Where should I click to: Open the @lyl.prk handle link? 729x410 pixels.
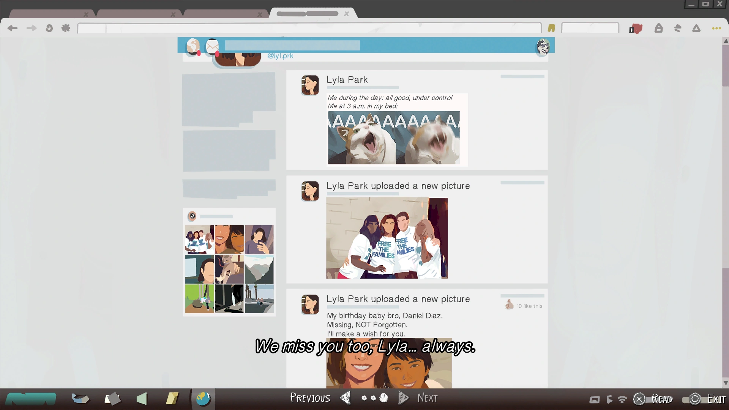[280, 56]
